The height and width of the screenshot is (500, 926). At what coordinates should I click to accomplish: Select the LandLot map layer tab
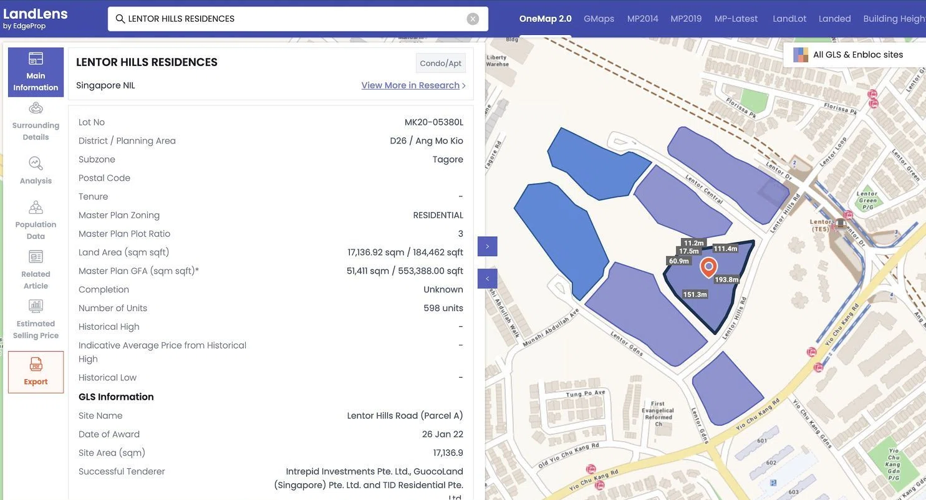[789, 19]
